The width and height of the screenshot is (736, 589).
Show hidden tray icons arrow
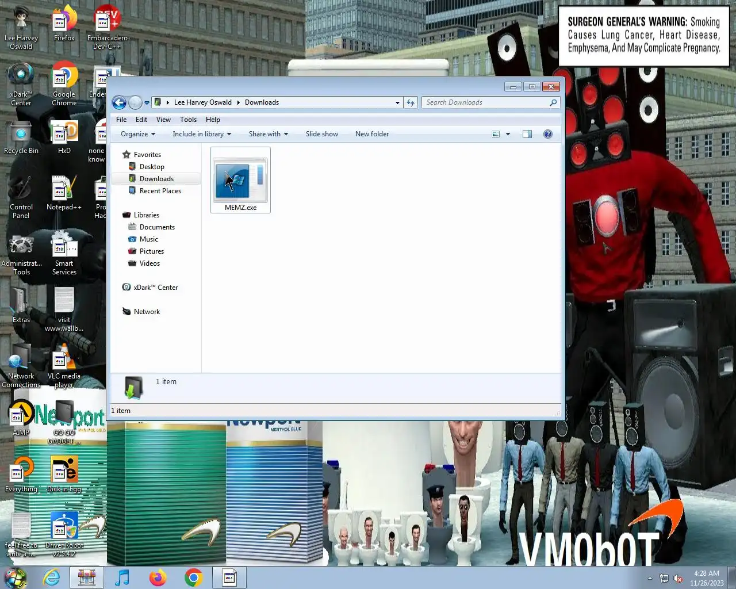coord(650,578)
